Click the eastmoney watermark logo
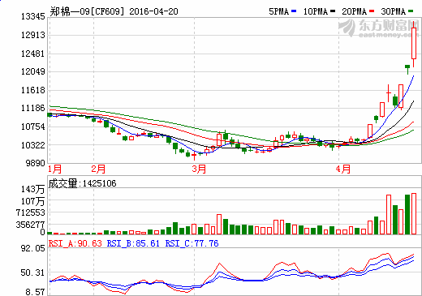Viewport: 422px width, 296px height. (x=378, y=28)
